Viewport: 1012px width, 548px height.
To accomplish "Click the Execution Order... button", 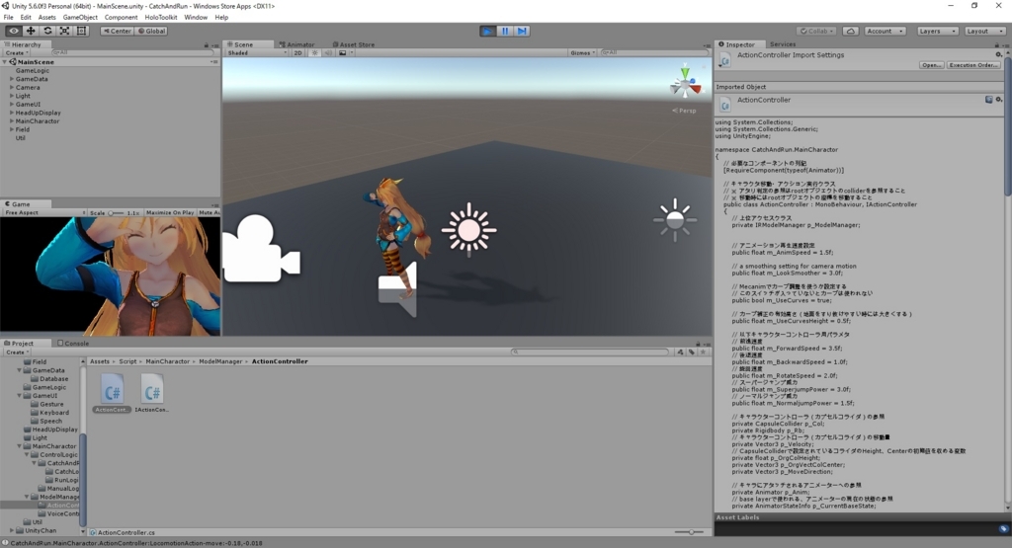I will click(973, 65).
